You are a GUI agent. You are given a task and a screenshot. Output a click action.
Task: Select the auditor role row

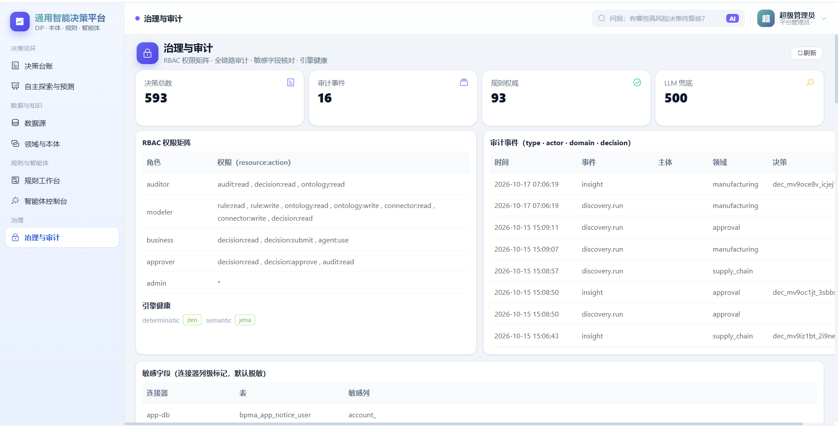pos(306,184)
